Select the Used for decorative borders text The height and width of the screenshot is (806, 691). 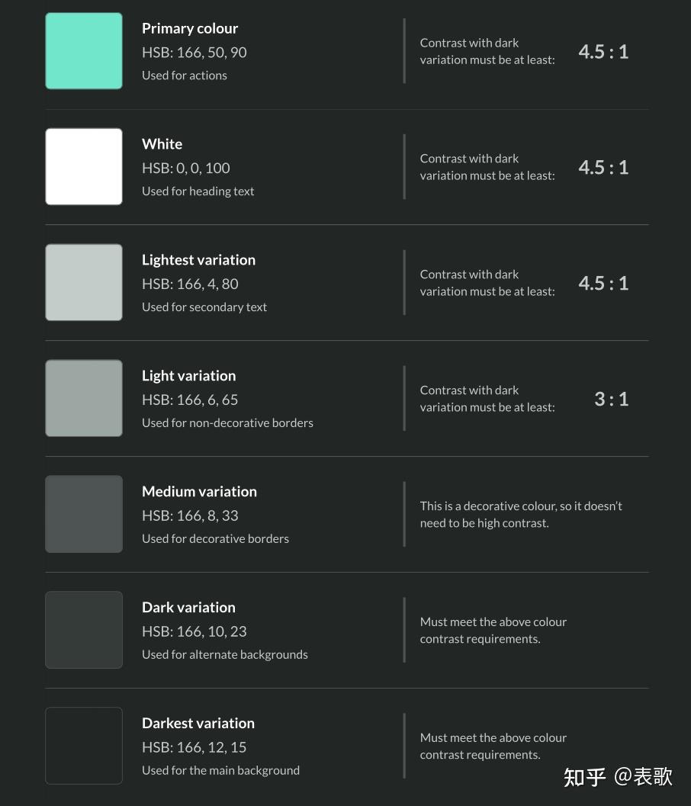tap(215, 538)
